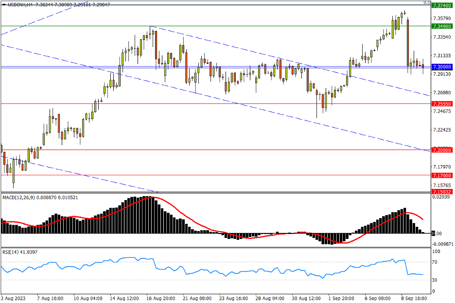Click the red 7.17000 price label
Screen dimensions: 455x303
click(442, 175)
